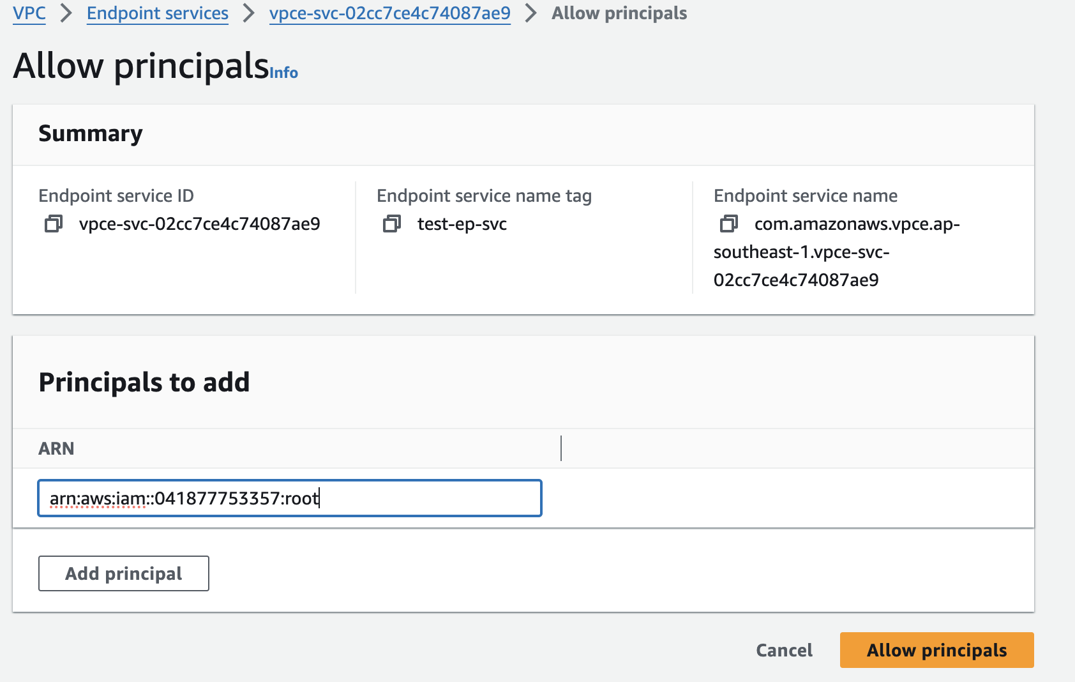Open the Info link beside the title

click(284, 73)
